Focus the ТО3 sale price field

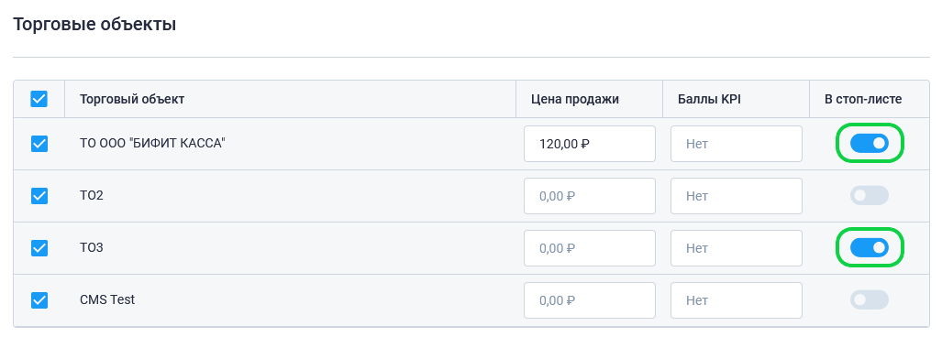pos(590,248)
